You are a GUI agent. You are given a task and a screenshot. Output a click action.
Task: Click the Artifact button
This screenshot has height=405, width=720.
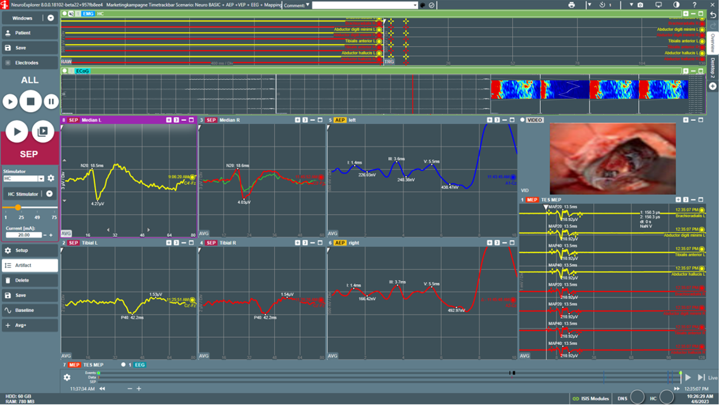click(30, 266)
